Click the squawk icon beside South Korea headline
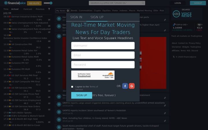This screenshot has height=130, width=208. [x=59, y=127]
